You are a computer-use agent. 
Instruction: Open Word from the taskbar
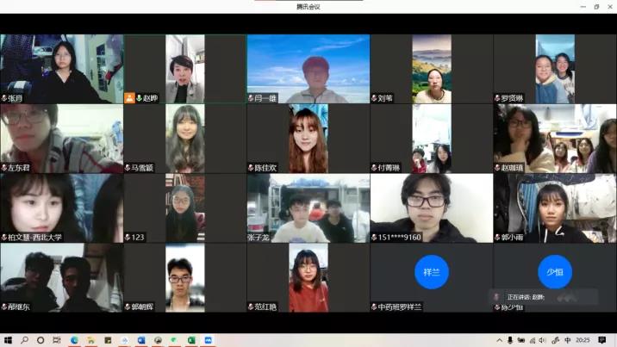tap(141, 340)
